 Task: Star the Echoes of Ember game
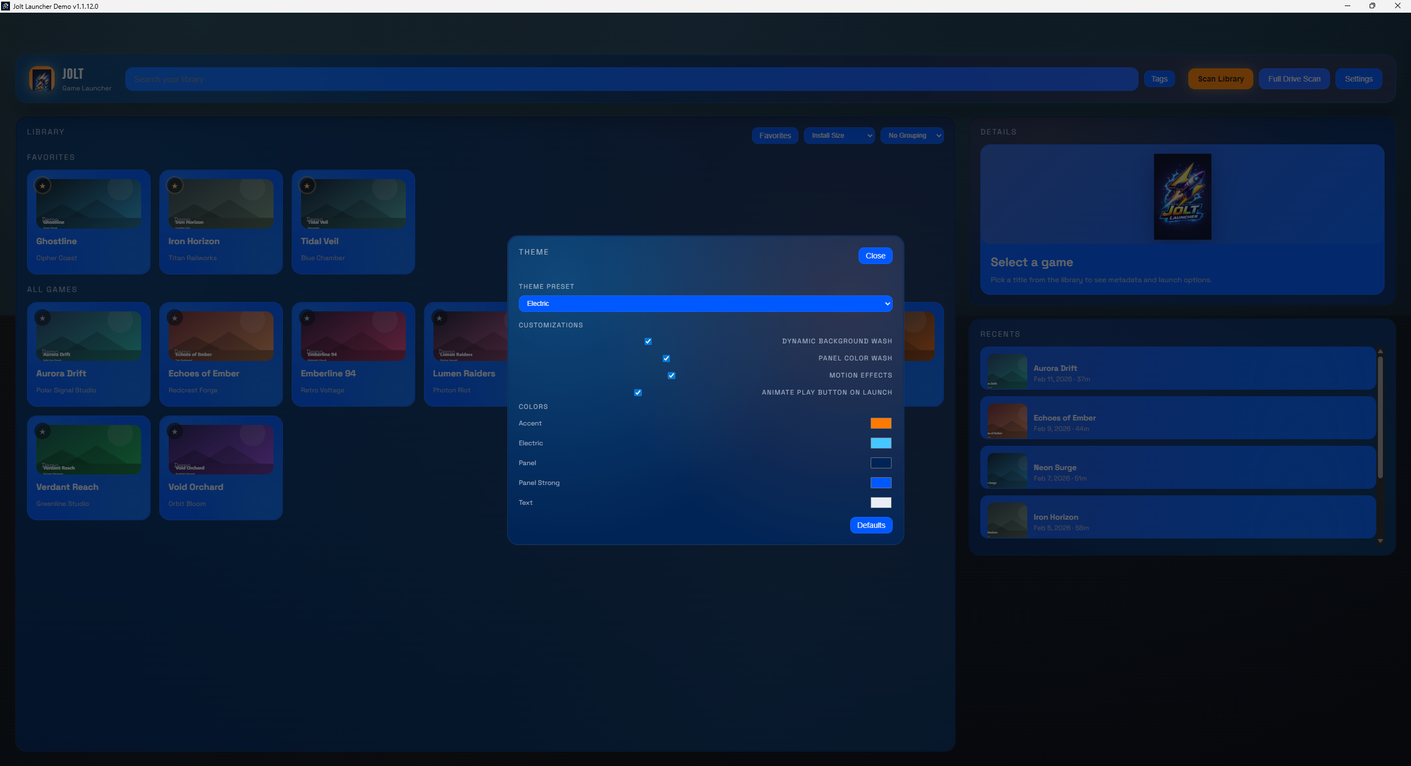[x=175, y=318]
